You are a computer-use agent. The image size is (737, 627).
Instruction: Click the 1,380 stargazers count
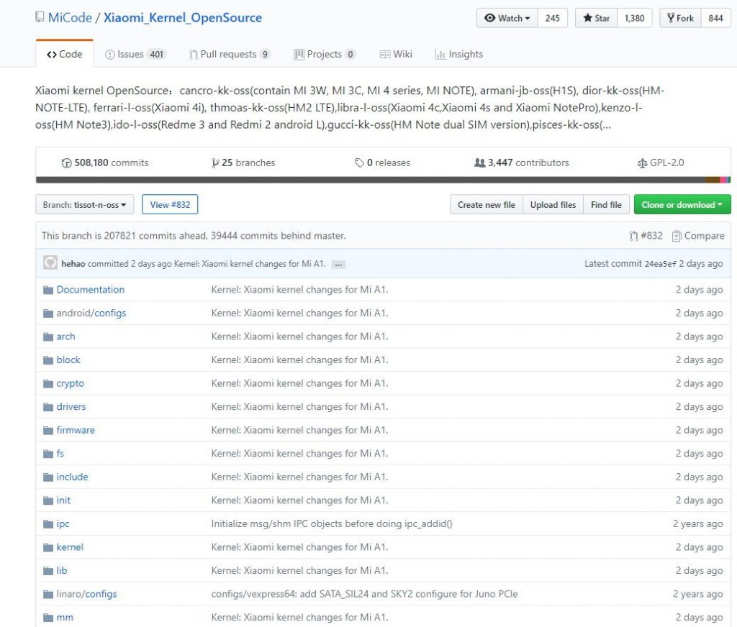635,18
